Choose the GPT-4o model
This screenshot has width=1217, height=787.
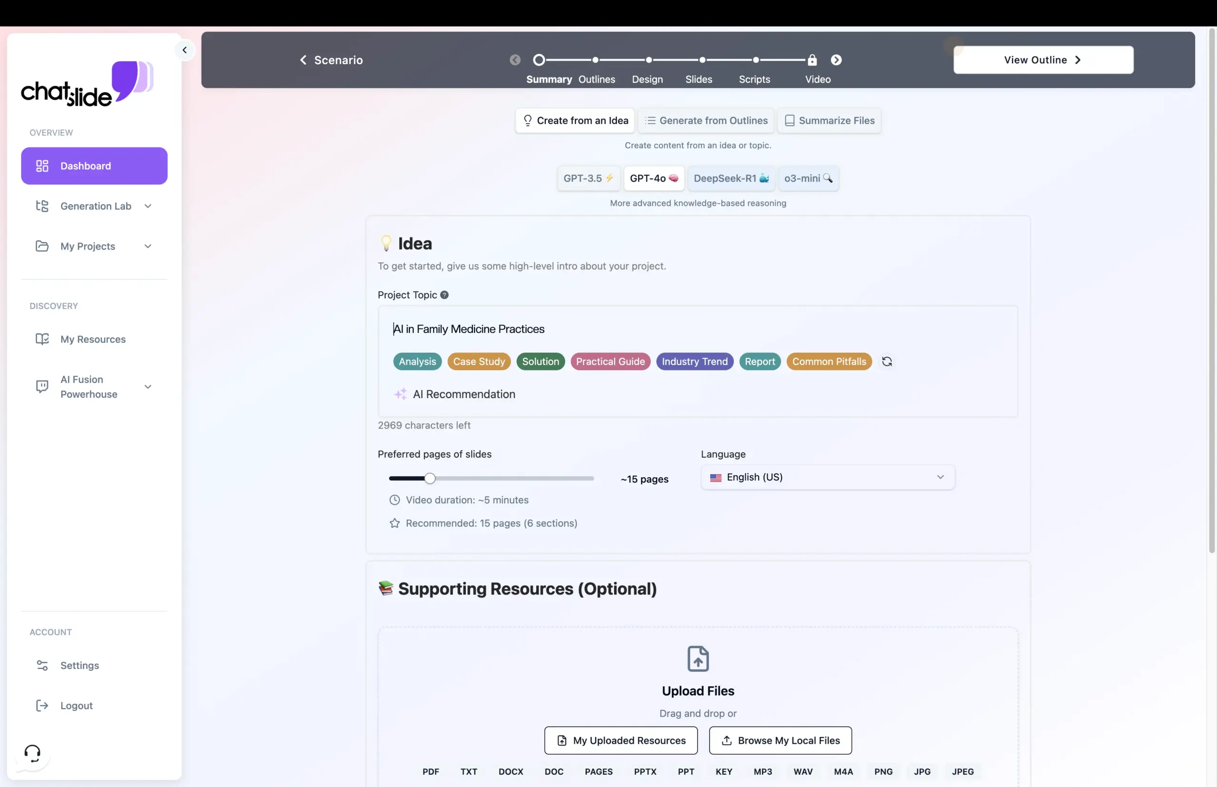pos(654,178)
